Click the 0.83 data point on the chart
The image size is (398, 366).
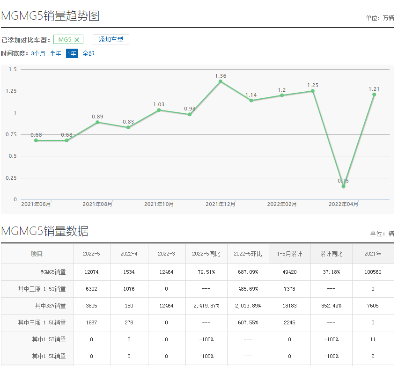(128, 127)
